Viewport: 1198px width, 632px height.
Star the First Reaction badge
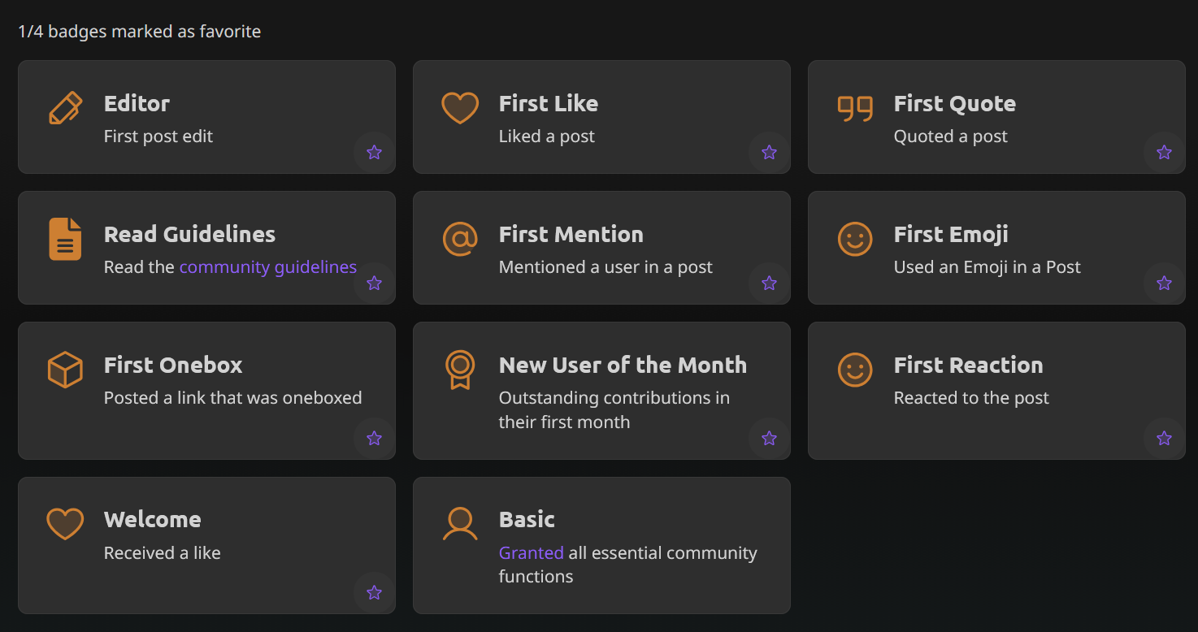pyautogui.click(x=1164, y=438)
